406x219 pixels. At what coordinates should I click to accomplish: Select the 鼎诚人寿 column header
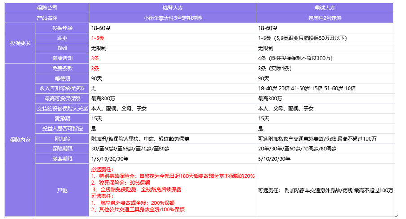click(x=325, y=8)
